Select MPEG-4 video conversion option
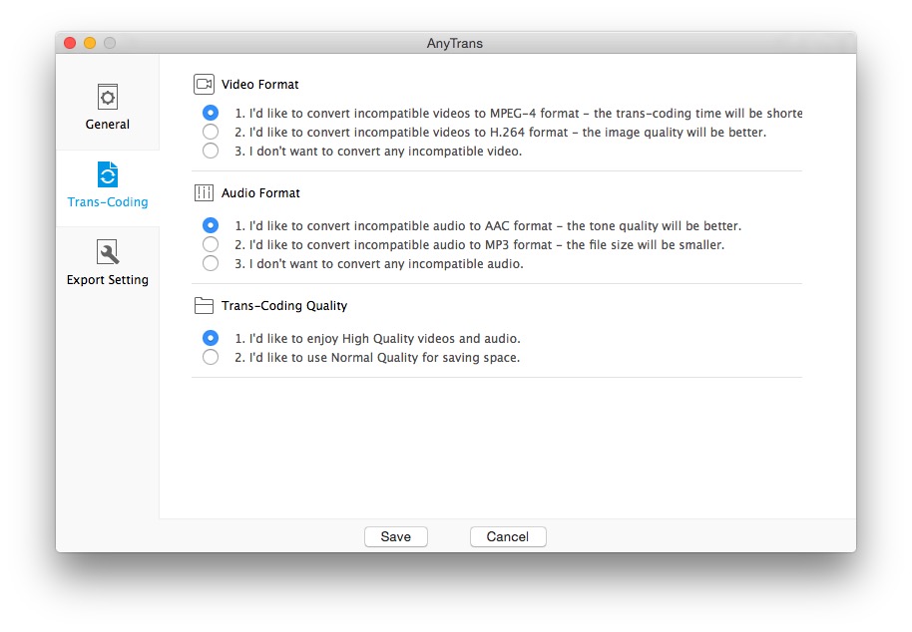Image resolution: width=912 pixels, height=632 pixels. [x=211, y=114]
